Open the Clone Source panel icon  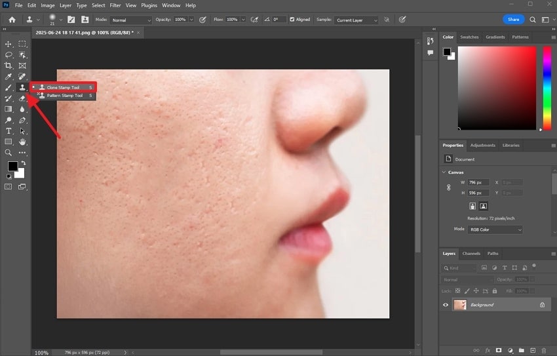tap(85, 20)
